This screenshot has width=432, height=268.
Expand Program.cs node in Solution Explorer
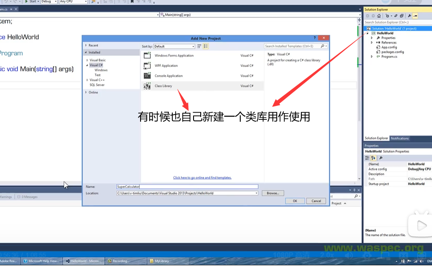coord(372,57)
